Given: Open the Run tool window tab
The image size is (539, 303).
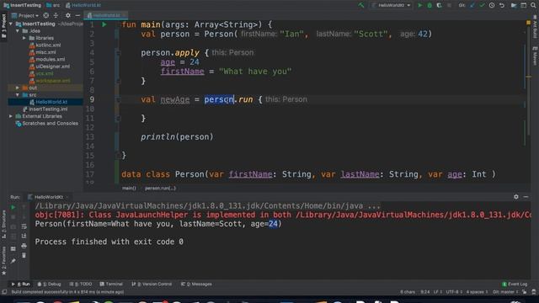Looking at the screenshot, I should point(20,284).
